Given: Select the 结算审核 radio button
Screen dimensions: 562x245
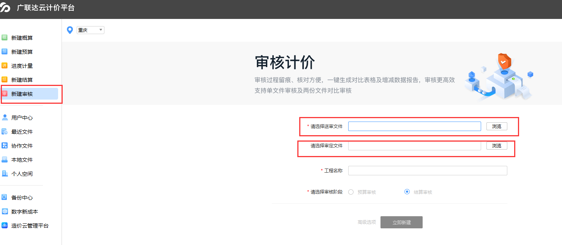Looking at the screenshot, I should [x=407, y=192].
